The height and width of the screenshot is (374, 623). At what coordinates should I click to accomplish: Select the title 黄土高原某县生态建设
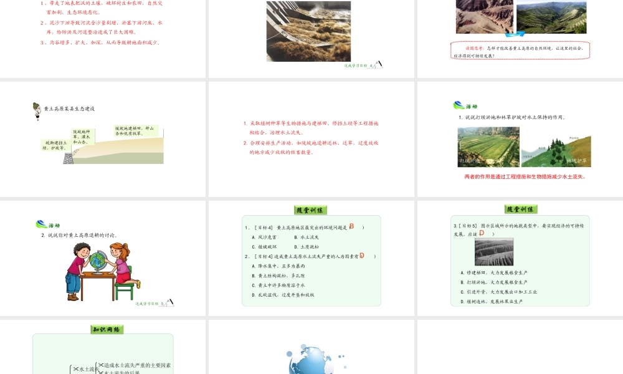point(69,108)
